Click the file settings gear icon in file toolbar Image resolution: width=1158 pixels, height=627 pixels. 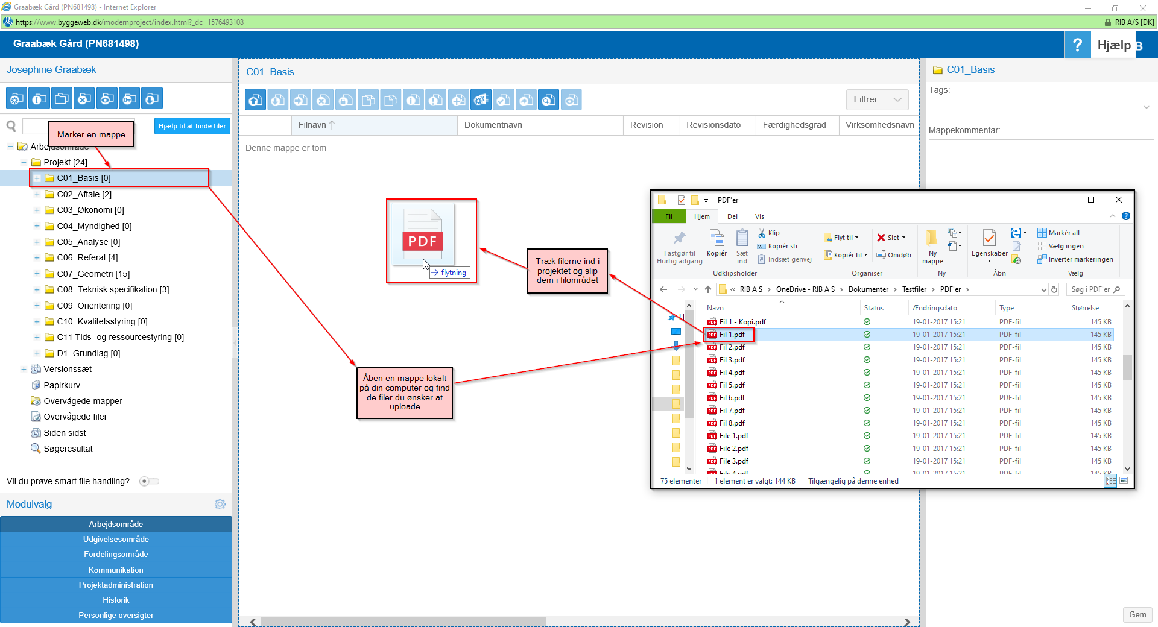[x=481, y=100]
